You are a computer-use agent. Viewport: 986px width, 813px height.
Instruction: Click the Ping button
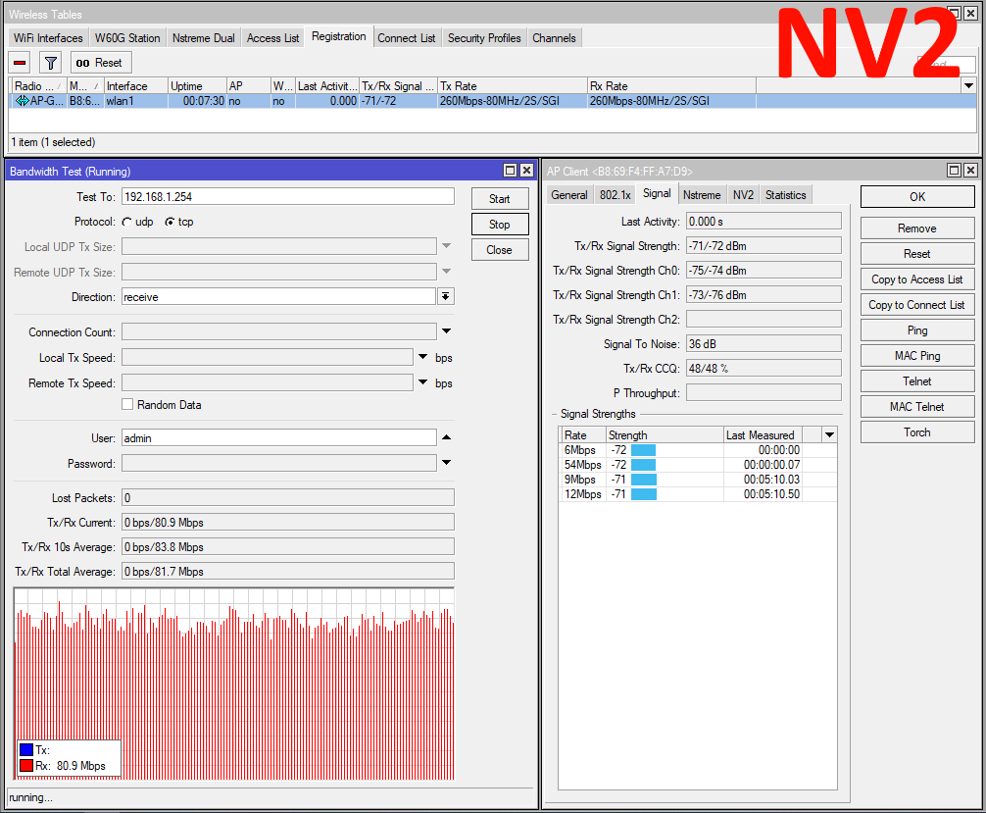(916, 330)
